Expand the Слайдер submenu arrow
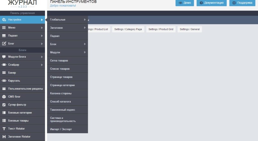This screenshot has height=141, width=258. point(42,65)
